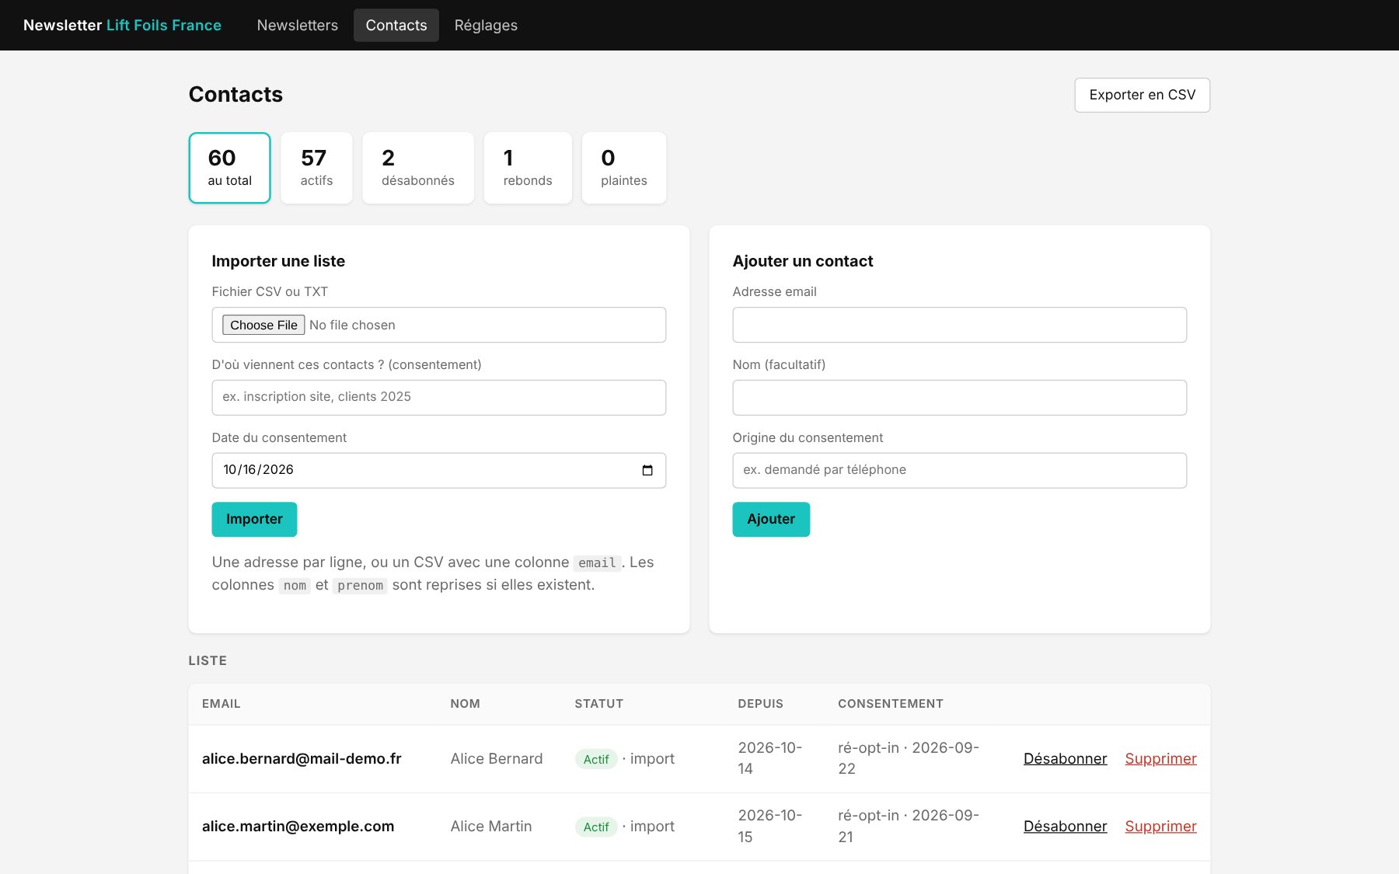
Task: Switch to the Contacts tab
Action: click(396, 25)
